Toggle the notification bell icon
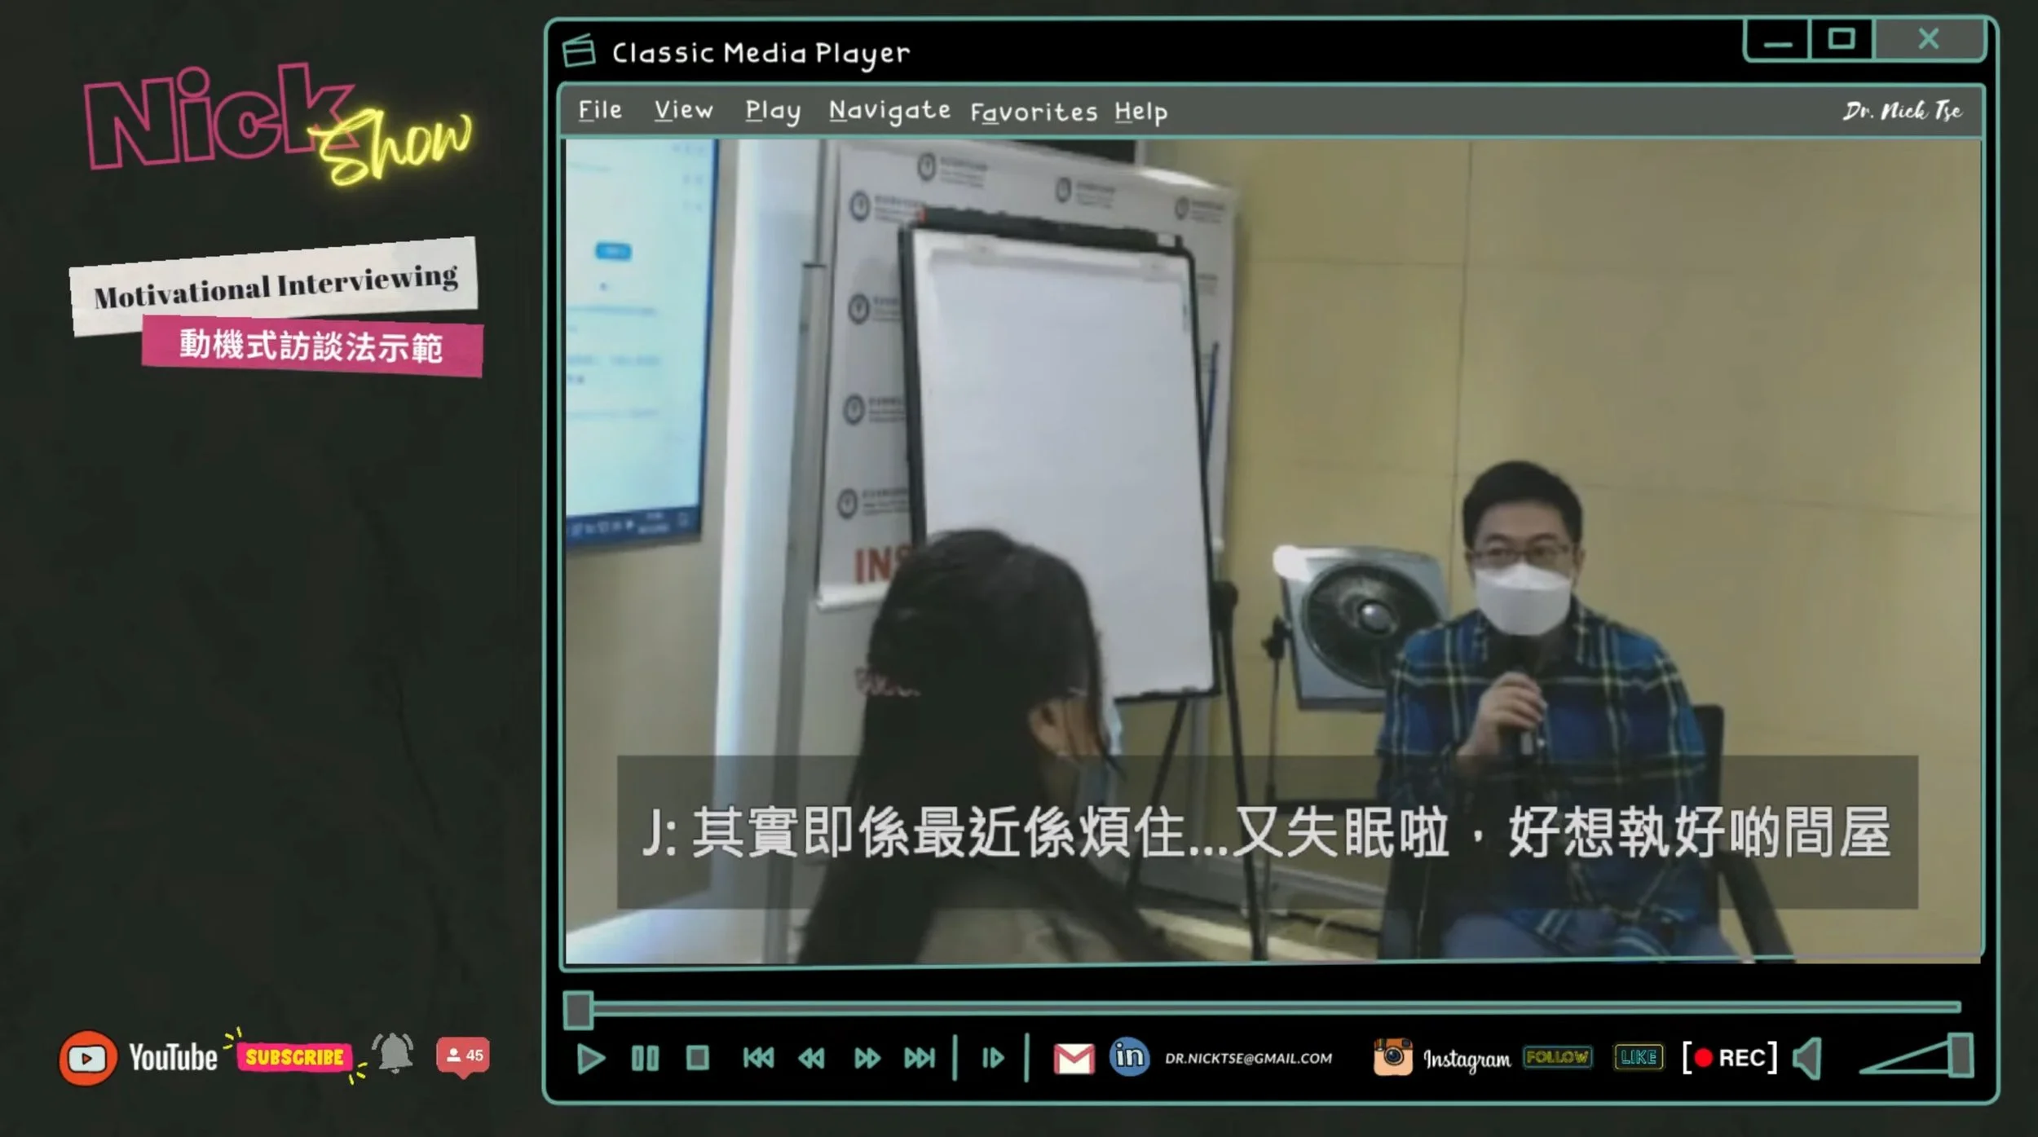 pos(394,1053)
